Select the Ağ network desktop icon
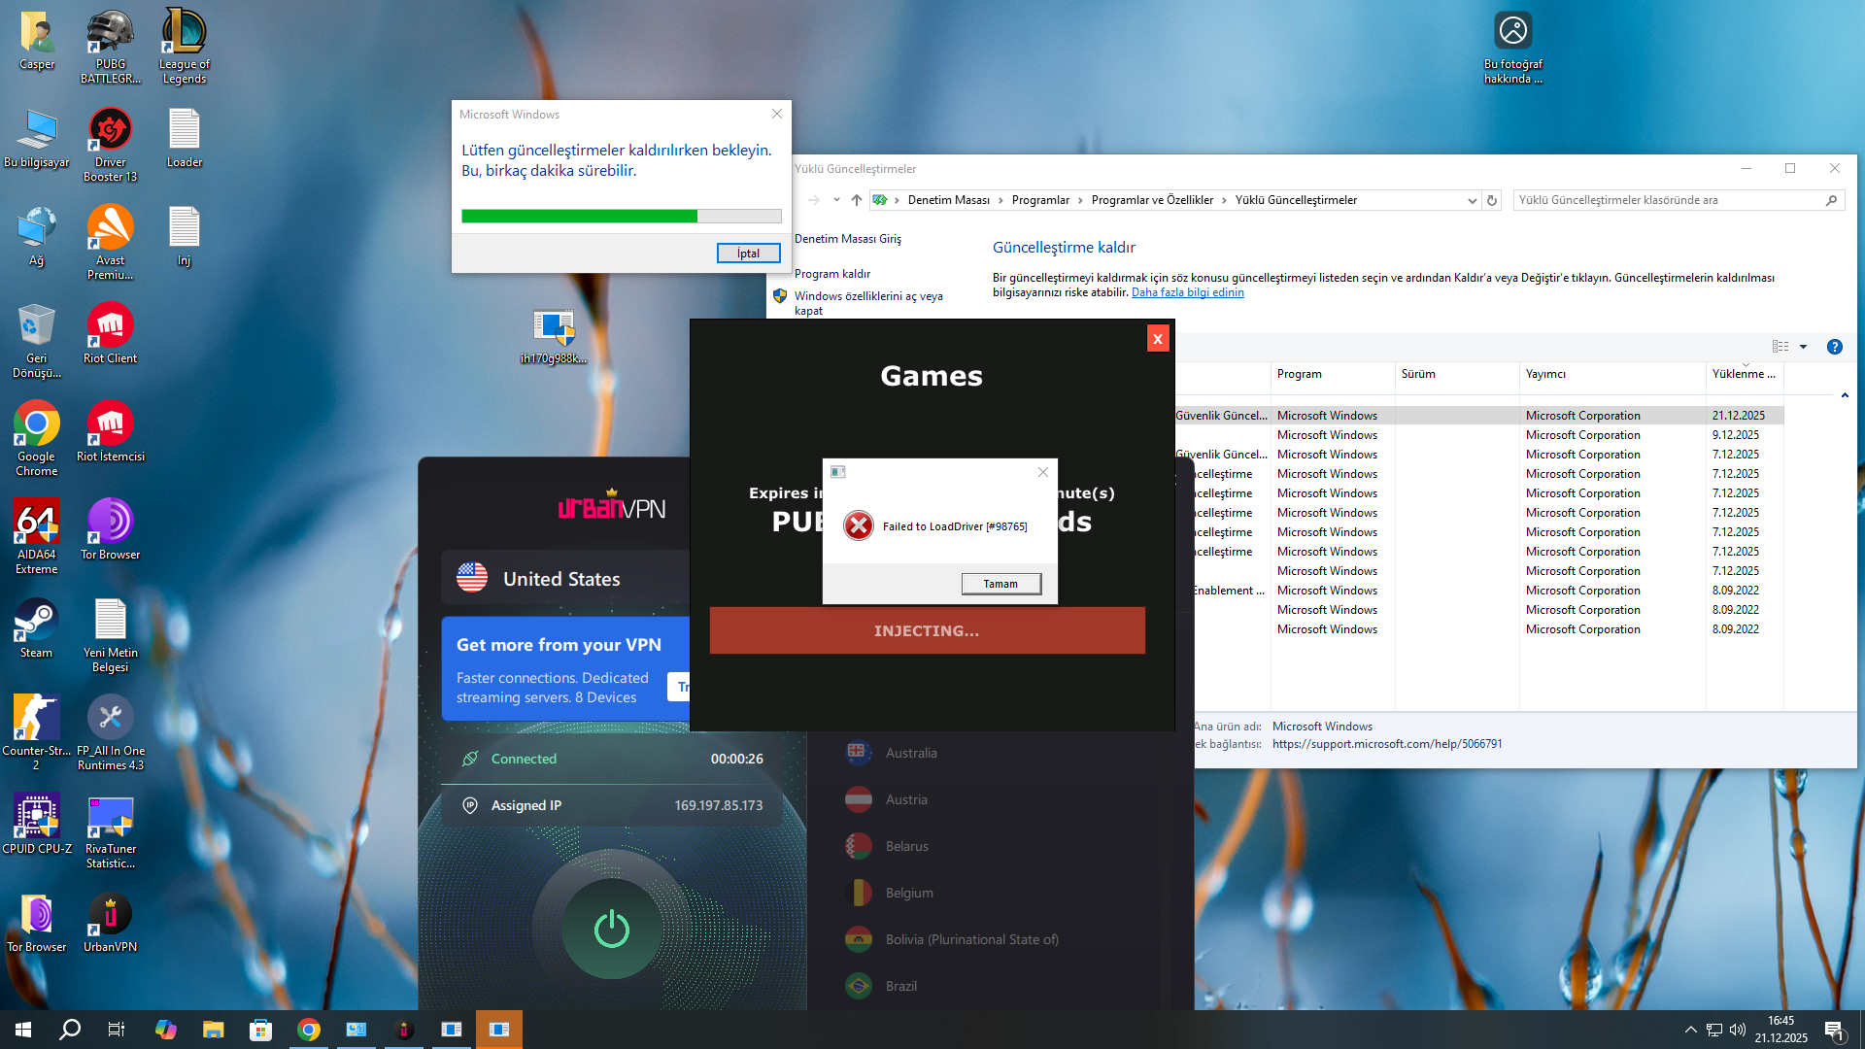The width and height of the screenshot is (1865, 1049). [37, 236]
